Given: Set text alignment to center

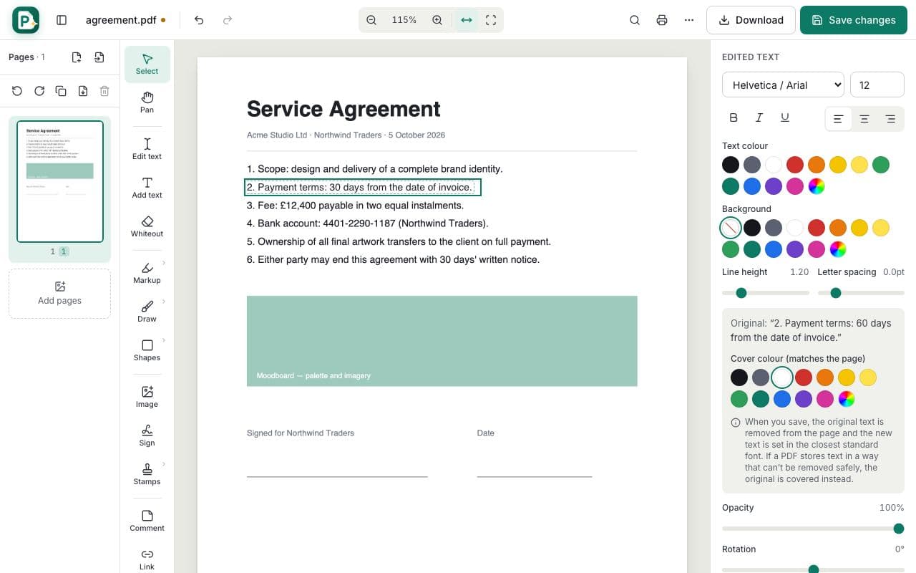Looking at the screenshot, I should pyautogui.click(x=864, y=119).
